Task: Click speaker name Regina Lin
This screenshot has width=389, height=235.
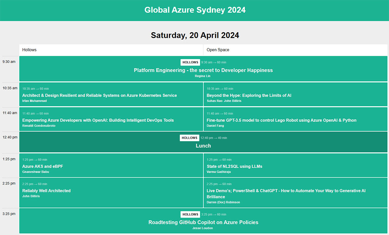Action: tap(202, 76)
